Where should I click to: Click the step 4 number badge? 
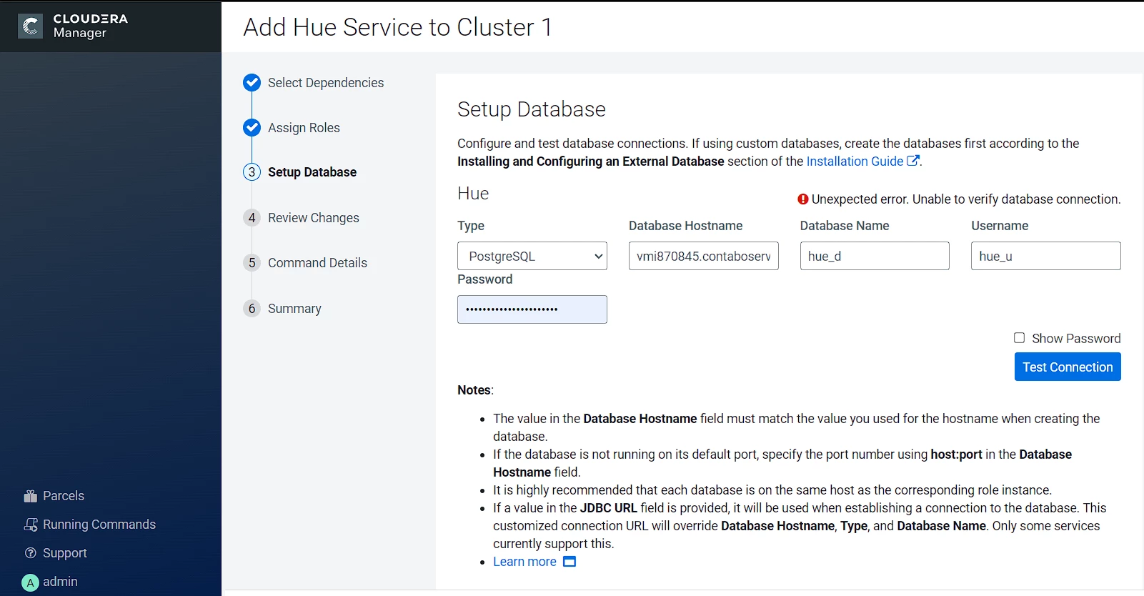tap(252, 218)
